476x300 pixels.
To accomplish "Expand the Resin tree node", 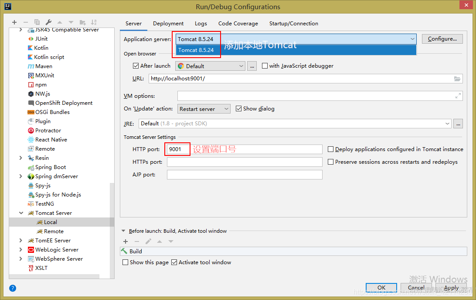I will [20, 158].
